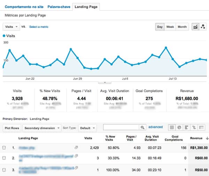Select the pivot table view icon
The height and width of the screenshot is (176, 209).
point(201,127)
